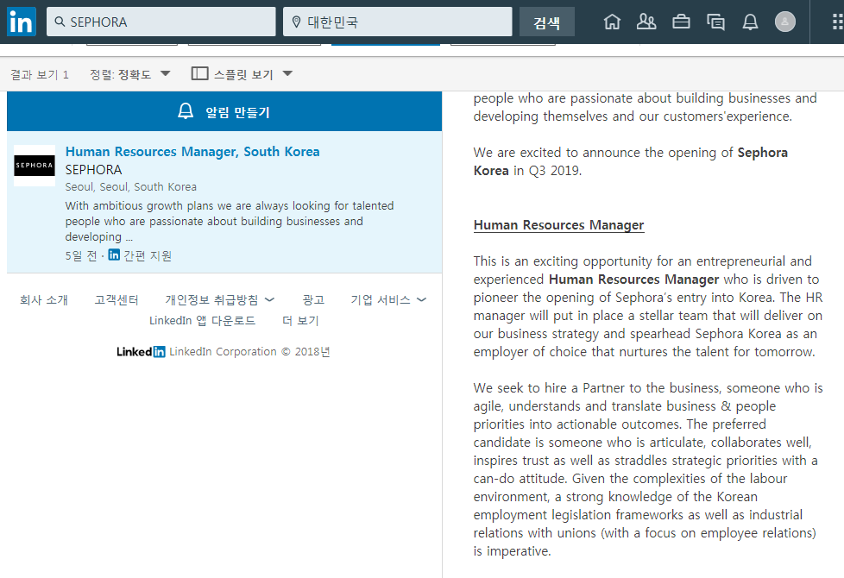Open the LinkedIn home logo
844x578 pixels.
pyautogui.click(x=22, y=22)
